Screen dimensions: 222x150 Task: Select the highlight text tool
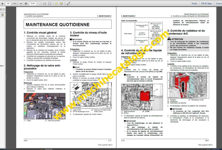(x=61, y=3)
